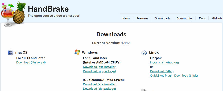The height and width of the screenshot is (91, 223).
Task: Visit the GitHub nav link
Action: (217, 18)
